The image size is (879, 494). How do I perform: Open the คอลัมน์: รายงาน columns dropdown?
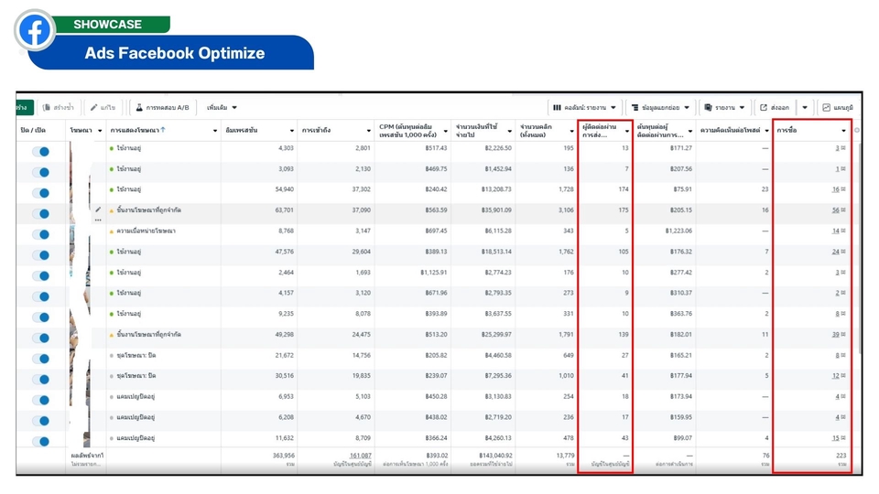(584, 108)
